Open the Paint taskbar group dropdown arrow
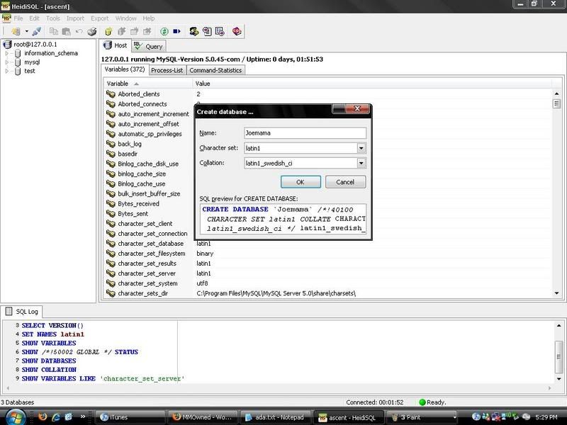 pyautogui.click(x=454, y=417)
